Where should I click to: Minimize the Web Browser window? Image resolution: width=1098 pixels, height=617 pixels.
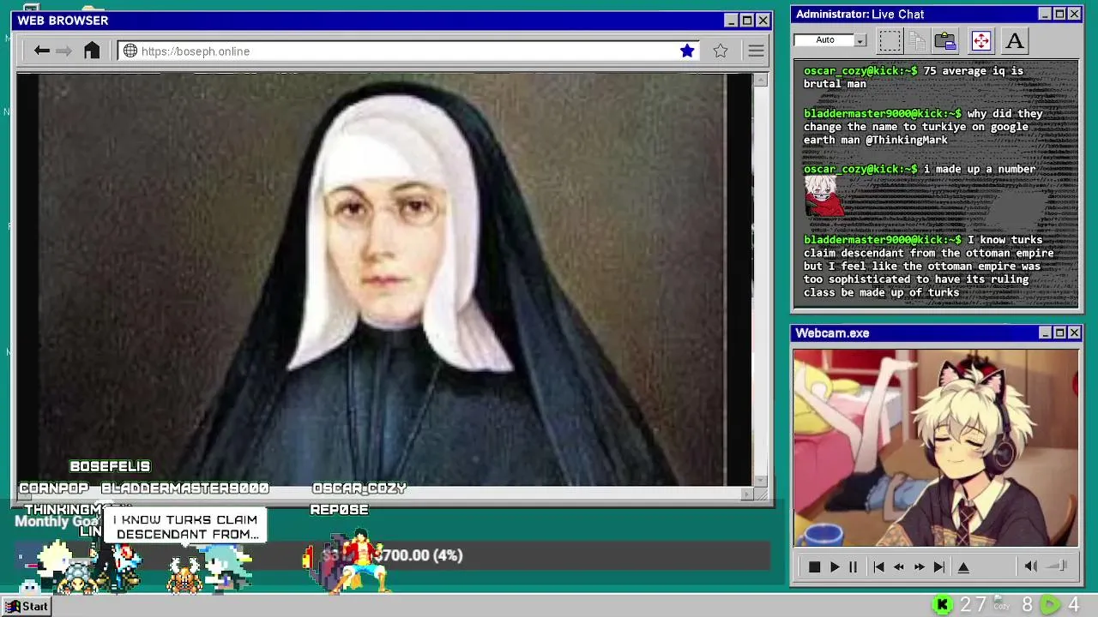[x=731, y=21]
